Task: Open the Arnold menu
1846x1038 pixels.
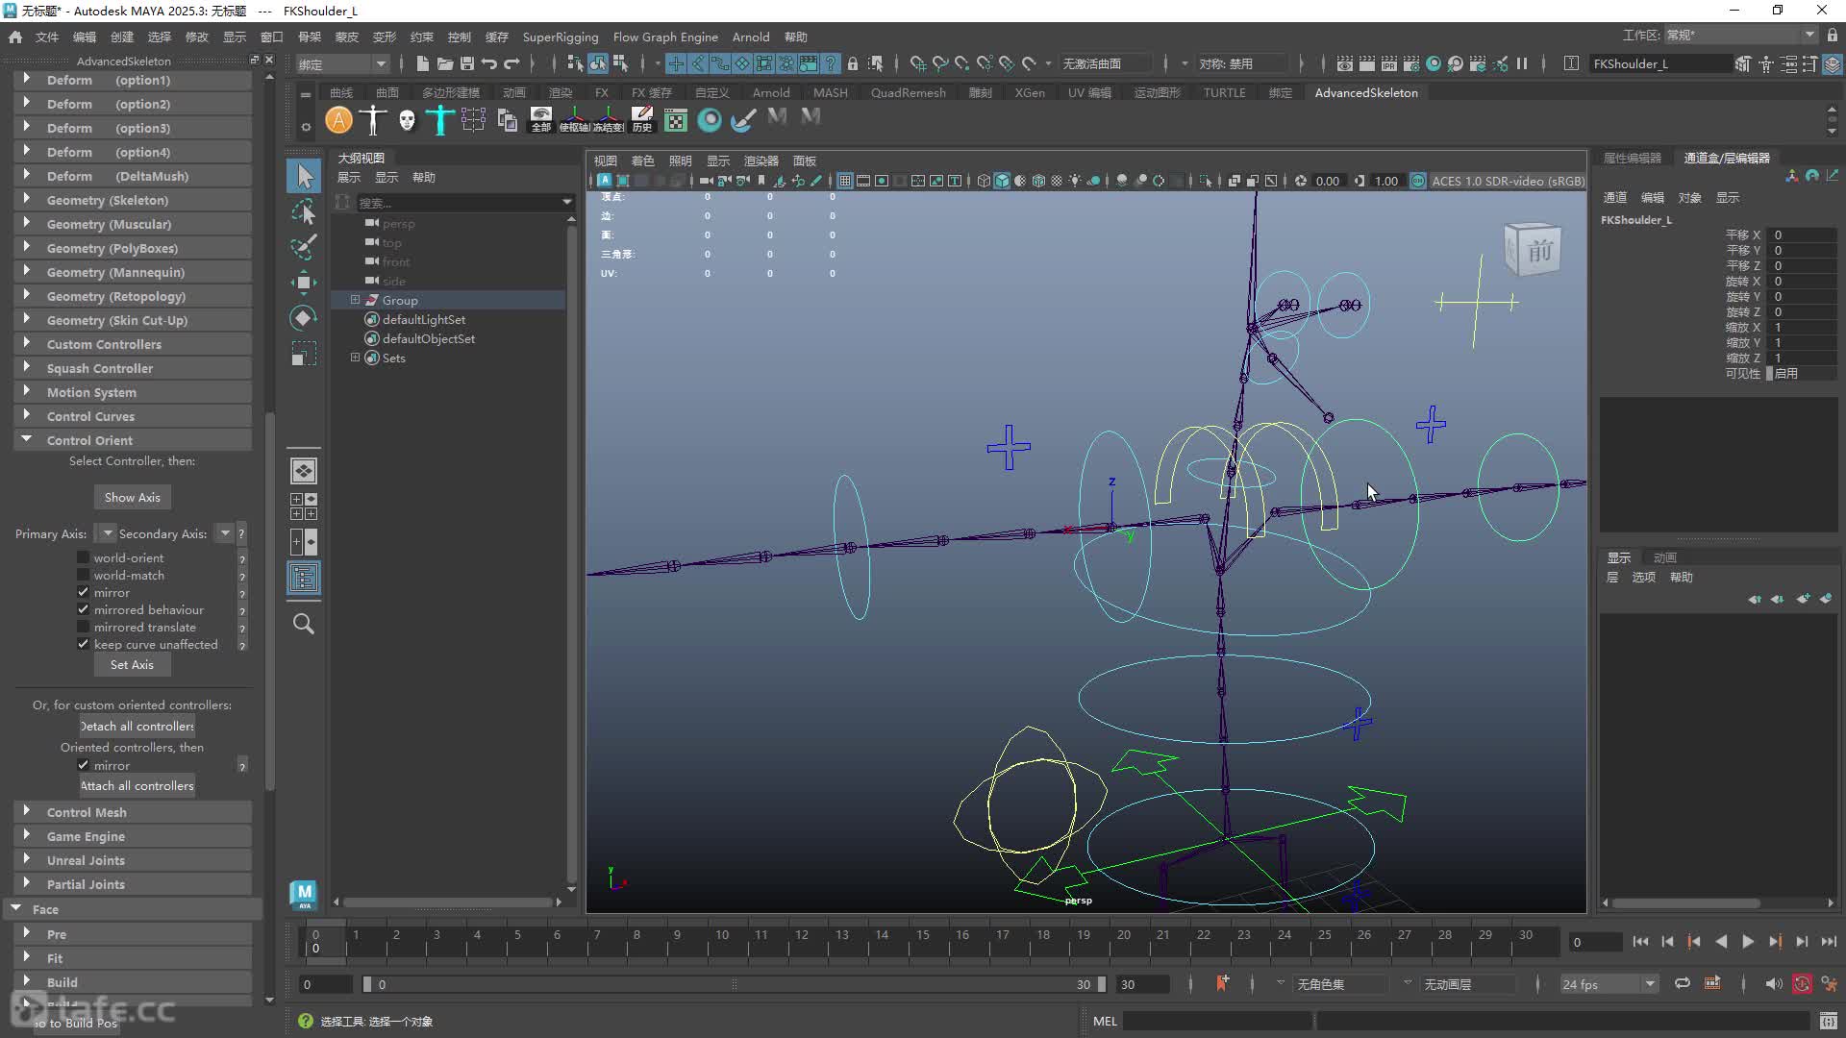Action: click(751, 37)
